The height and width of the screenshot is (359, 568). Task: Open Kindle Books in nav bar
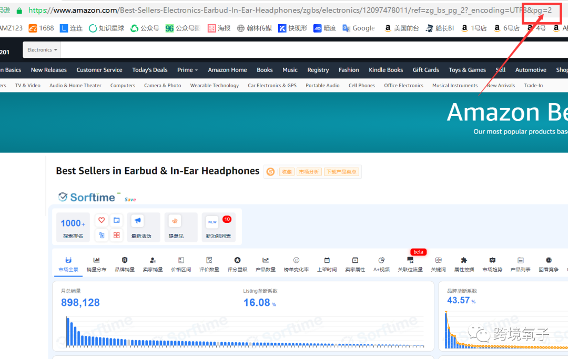click(386, 70)
